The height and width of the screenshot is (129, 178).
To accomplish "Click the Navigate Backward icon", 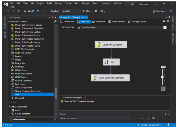I will [x=8, y=11].
